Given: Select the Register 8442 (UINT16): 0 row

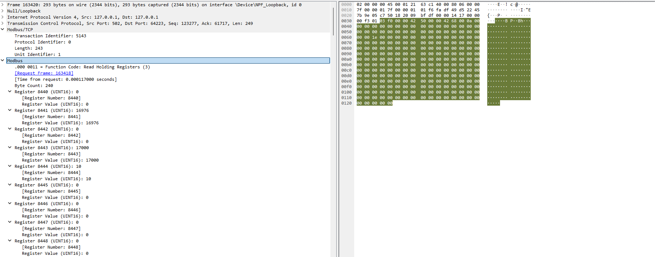Looking at the screenshot, I should pos(46,129).
